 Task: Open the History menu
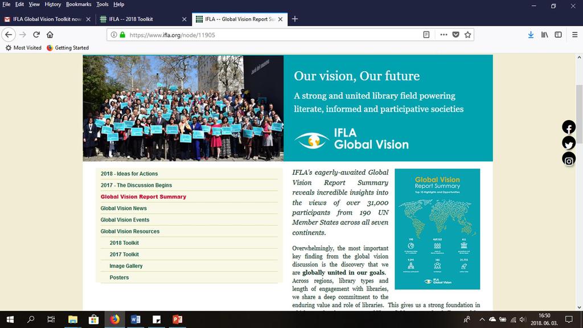[53, 5]
